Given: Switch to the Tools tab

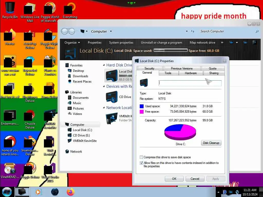Looking at the screenshot, I should point(168,73).
